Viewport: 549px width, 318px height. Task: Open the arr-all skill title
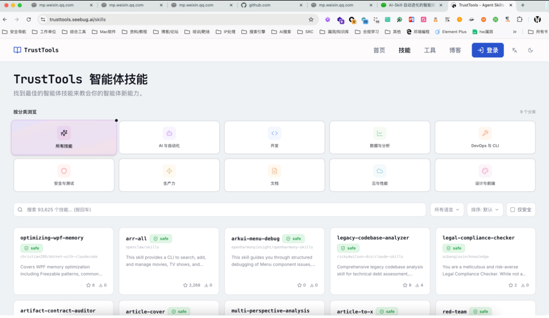(136, 238)
